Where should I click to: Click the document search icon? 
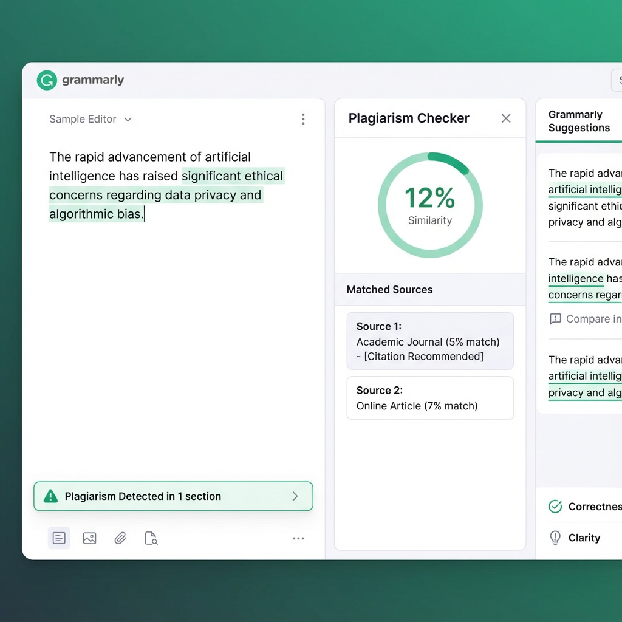151,538
